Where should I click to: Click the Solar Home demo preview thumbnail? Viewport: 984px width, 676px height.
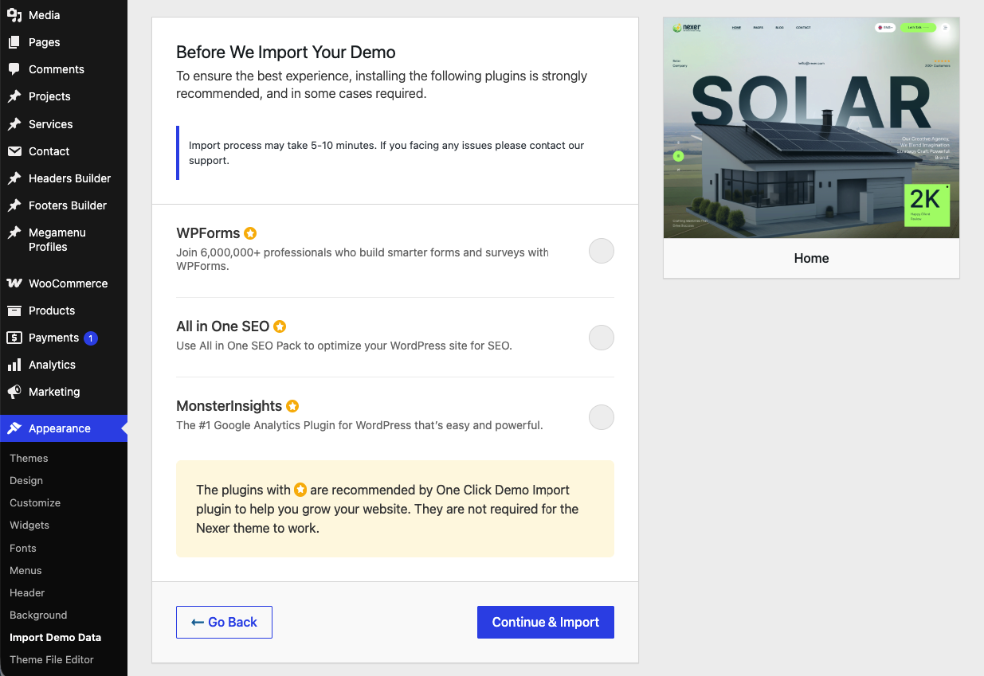(x=811, y=128)
